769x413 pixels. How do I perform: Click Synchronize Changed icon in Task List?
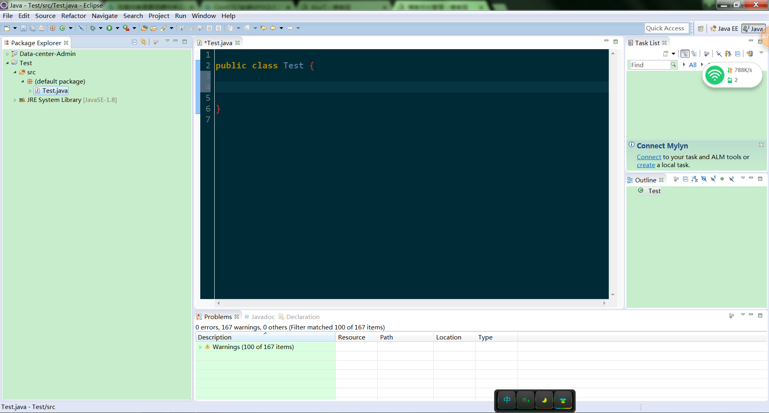tap(750, 54)
